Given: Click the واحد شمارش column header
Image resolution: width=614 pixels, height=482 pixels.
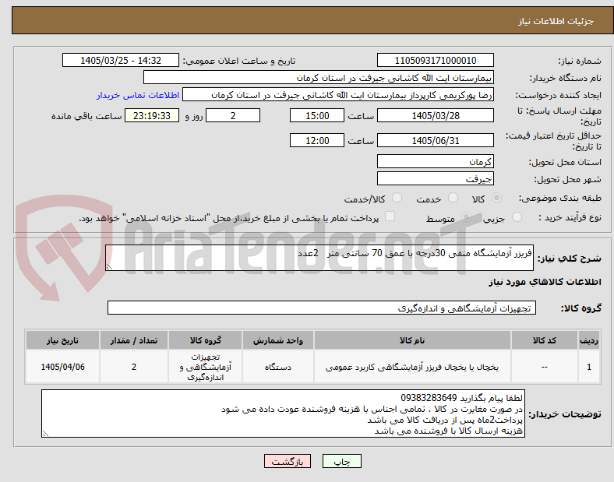Looking at the screenshot, I should pos(277,340).
